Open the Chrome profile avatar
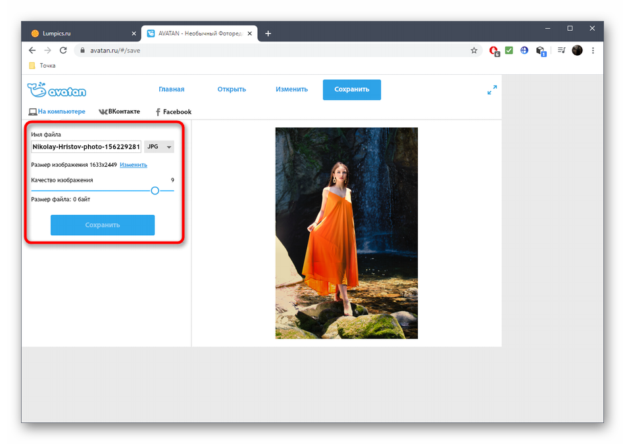 (577, 51)
